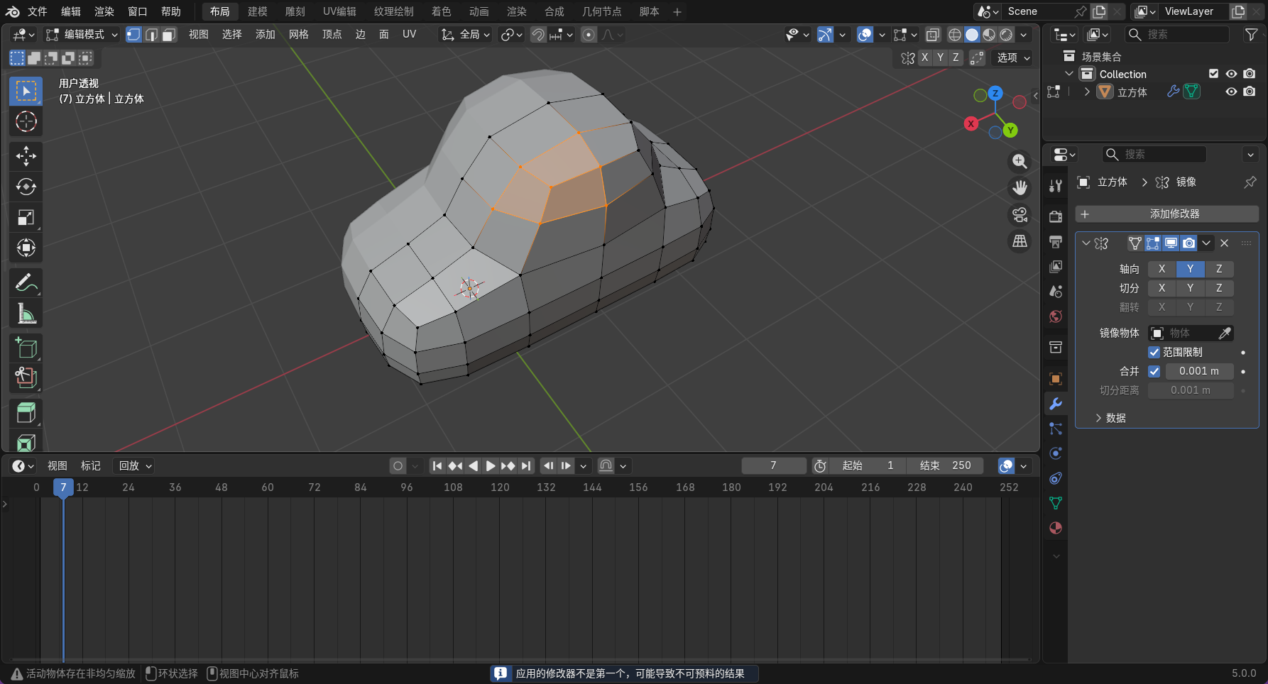
Task: Switch to the UV编辑 workspace tab
Action: coord(339,11)
